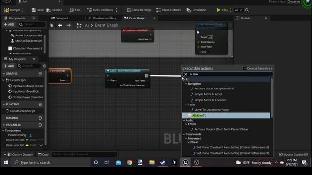Select BaseTurnRate variable

(15, 140)
